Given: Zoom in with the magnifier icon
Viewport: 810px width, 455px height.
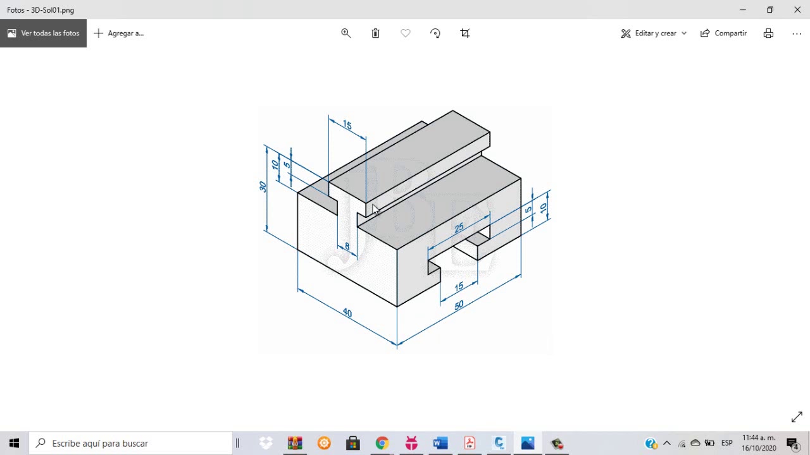Looking at the screenshot, I should tap(346, 33).
